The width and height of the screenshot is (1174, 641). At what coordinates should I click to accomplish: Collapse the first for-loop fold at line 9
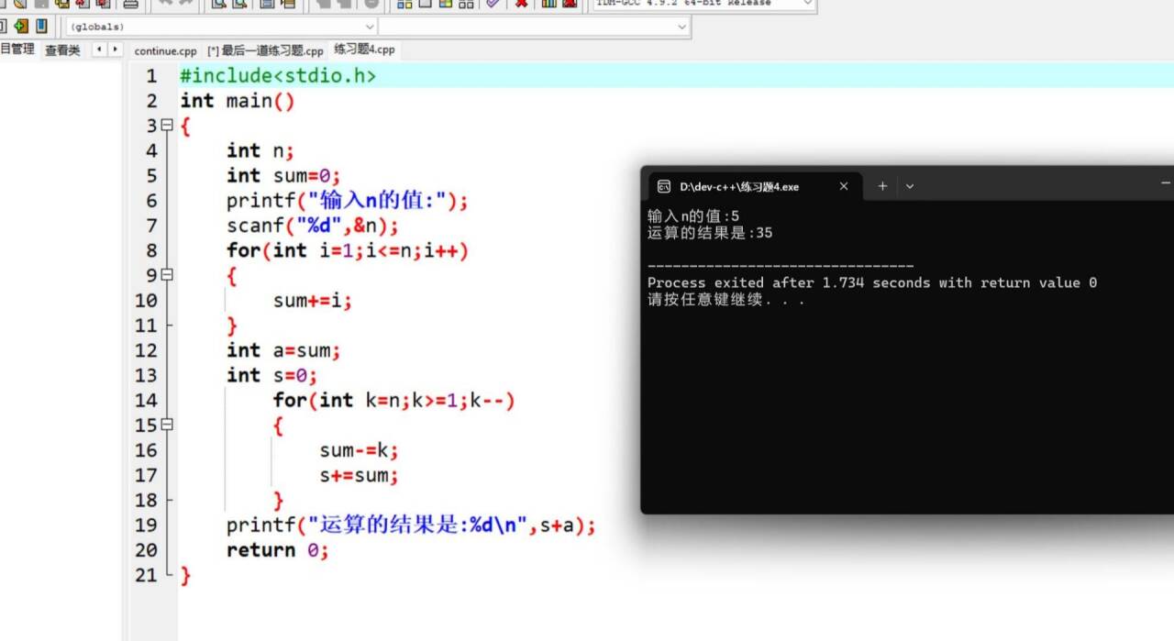coord(166,275)
